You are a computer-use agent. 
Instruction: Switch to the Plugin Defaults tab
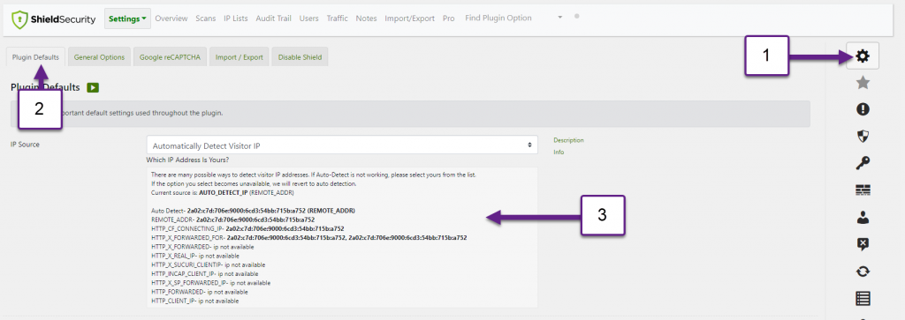35,57
